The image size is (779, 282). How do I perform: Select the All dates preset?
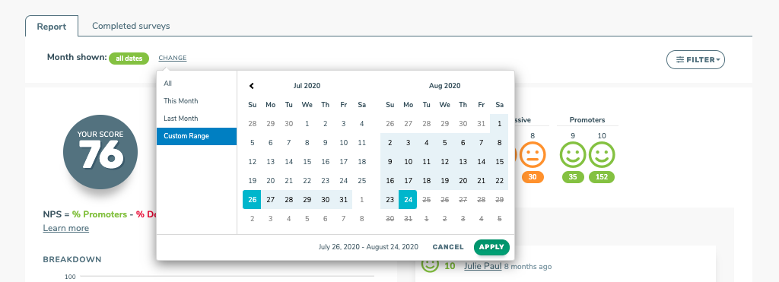pos(197,84)
